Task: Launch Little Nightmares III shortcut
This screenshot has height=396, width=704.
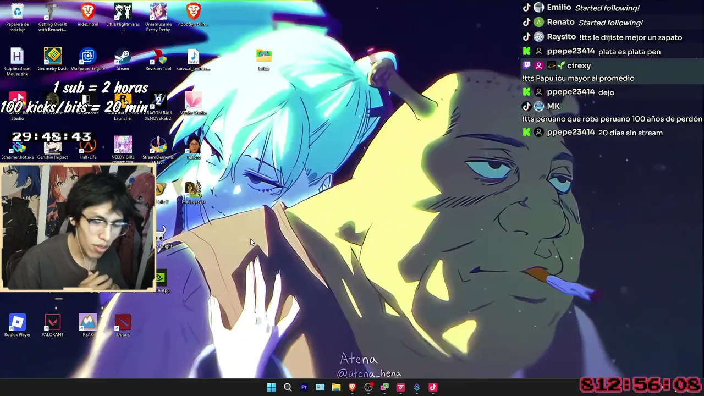Action: (123, 18)
